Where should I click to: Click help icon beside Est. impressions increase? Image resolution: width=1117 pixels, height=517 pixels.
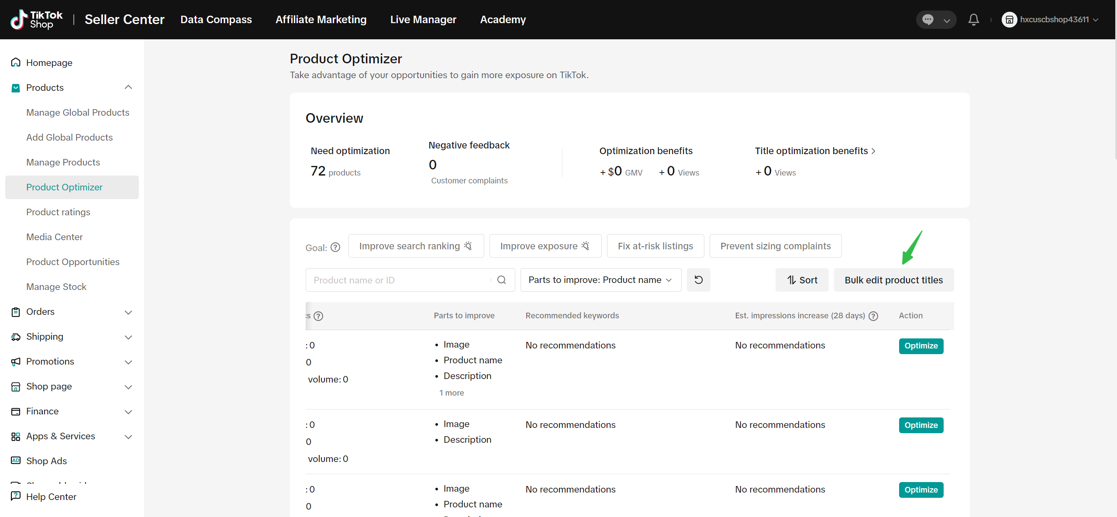point(873,316)
